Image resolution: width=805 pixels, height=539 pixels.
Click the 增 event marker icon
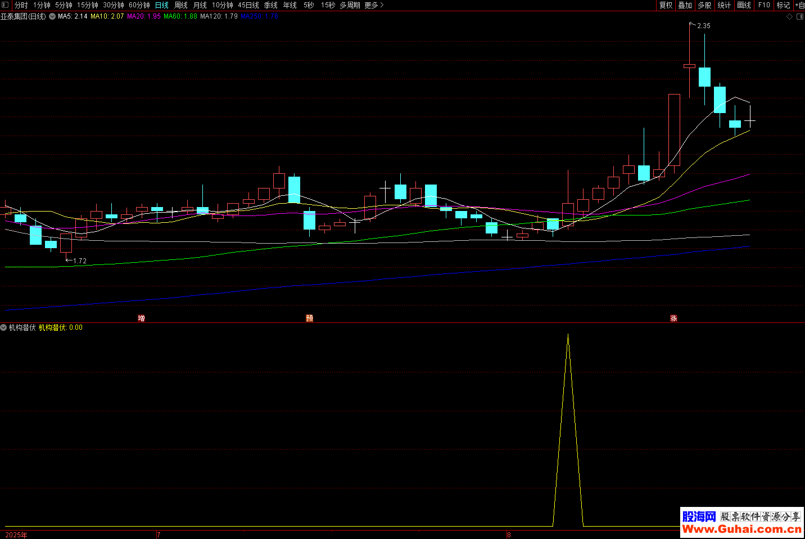coord(142,318)
